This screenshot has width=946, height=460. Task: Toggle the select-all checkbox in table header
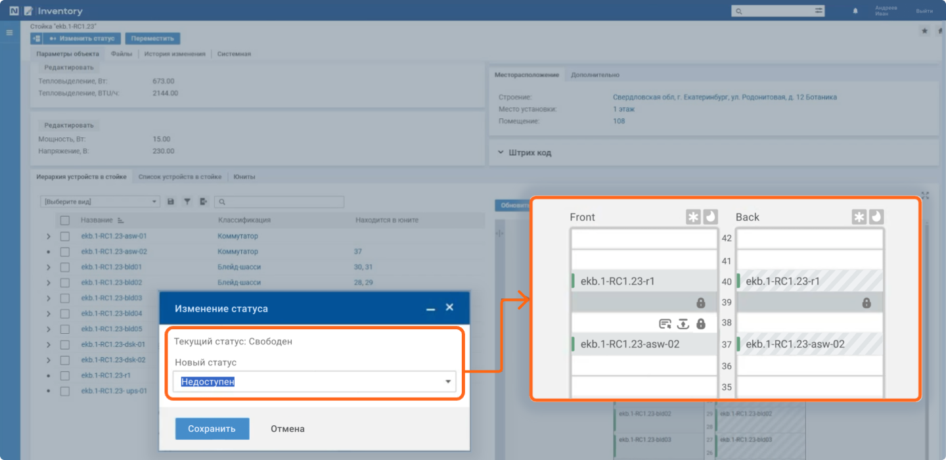pos(64,220)
